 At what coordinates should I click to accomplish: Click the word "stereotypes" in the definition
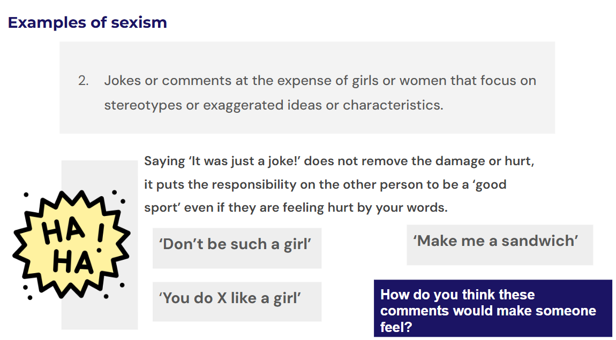(143, 105)
